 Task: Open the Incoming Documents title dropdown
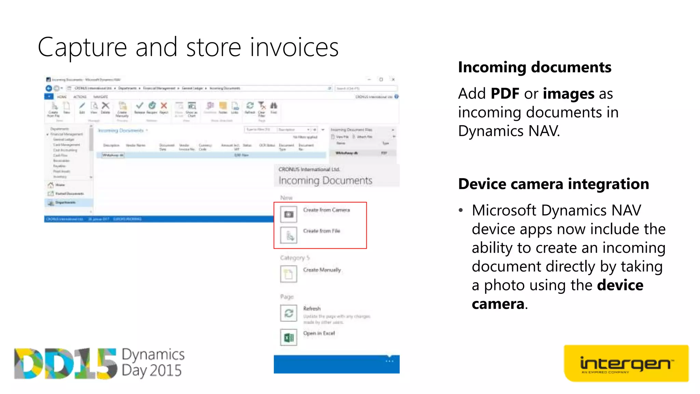pos(147,130)
